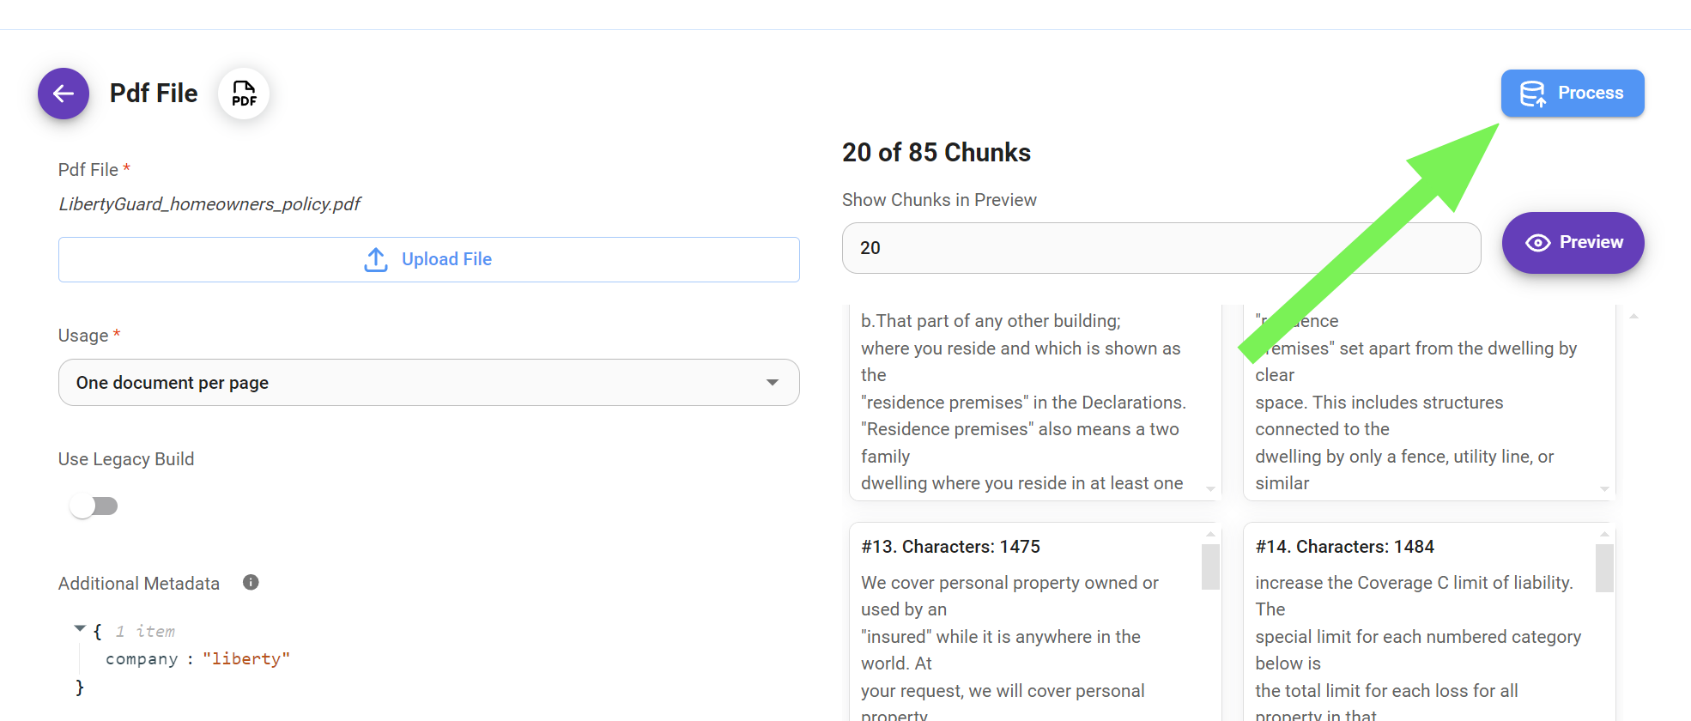The height and width of the screenshot is (721, 1691).
Task: Click the chunk #14 scrollbar thumb
Action: coord(1604,567)
